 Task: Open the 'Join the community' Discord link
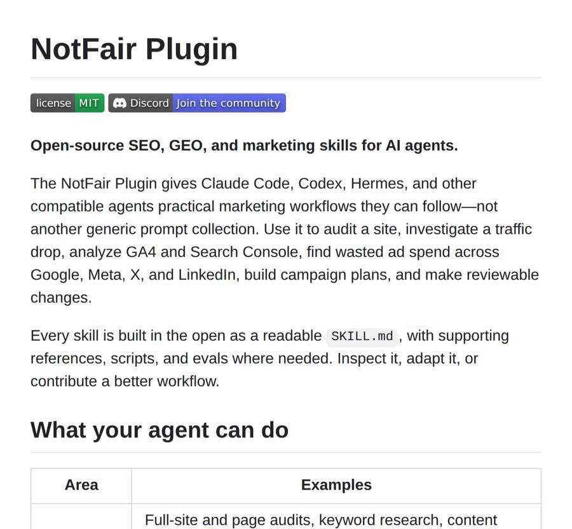click(x=229, y=103)
